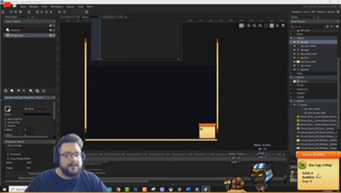Create a new path layer icon

(x=24, y=91)
